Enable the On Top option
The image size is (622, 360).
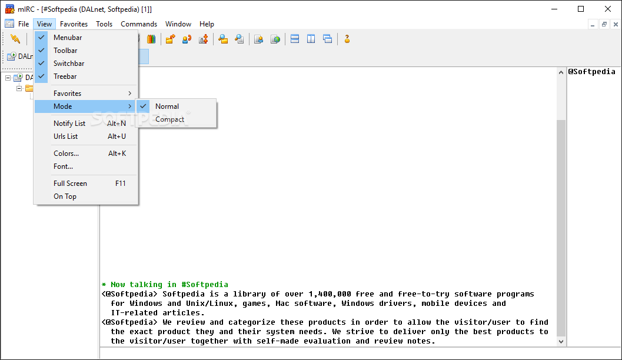[86, 196]
